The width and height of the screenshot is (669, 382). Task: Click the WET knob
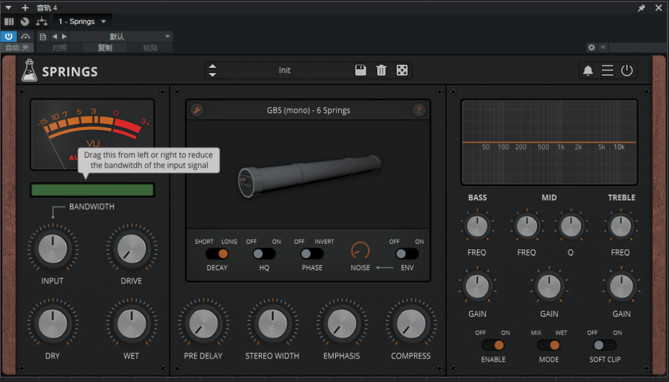(131, 324)
